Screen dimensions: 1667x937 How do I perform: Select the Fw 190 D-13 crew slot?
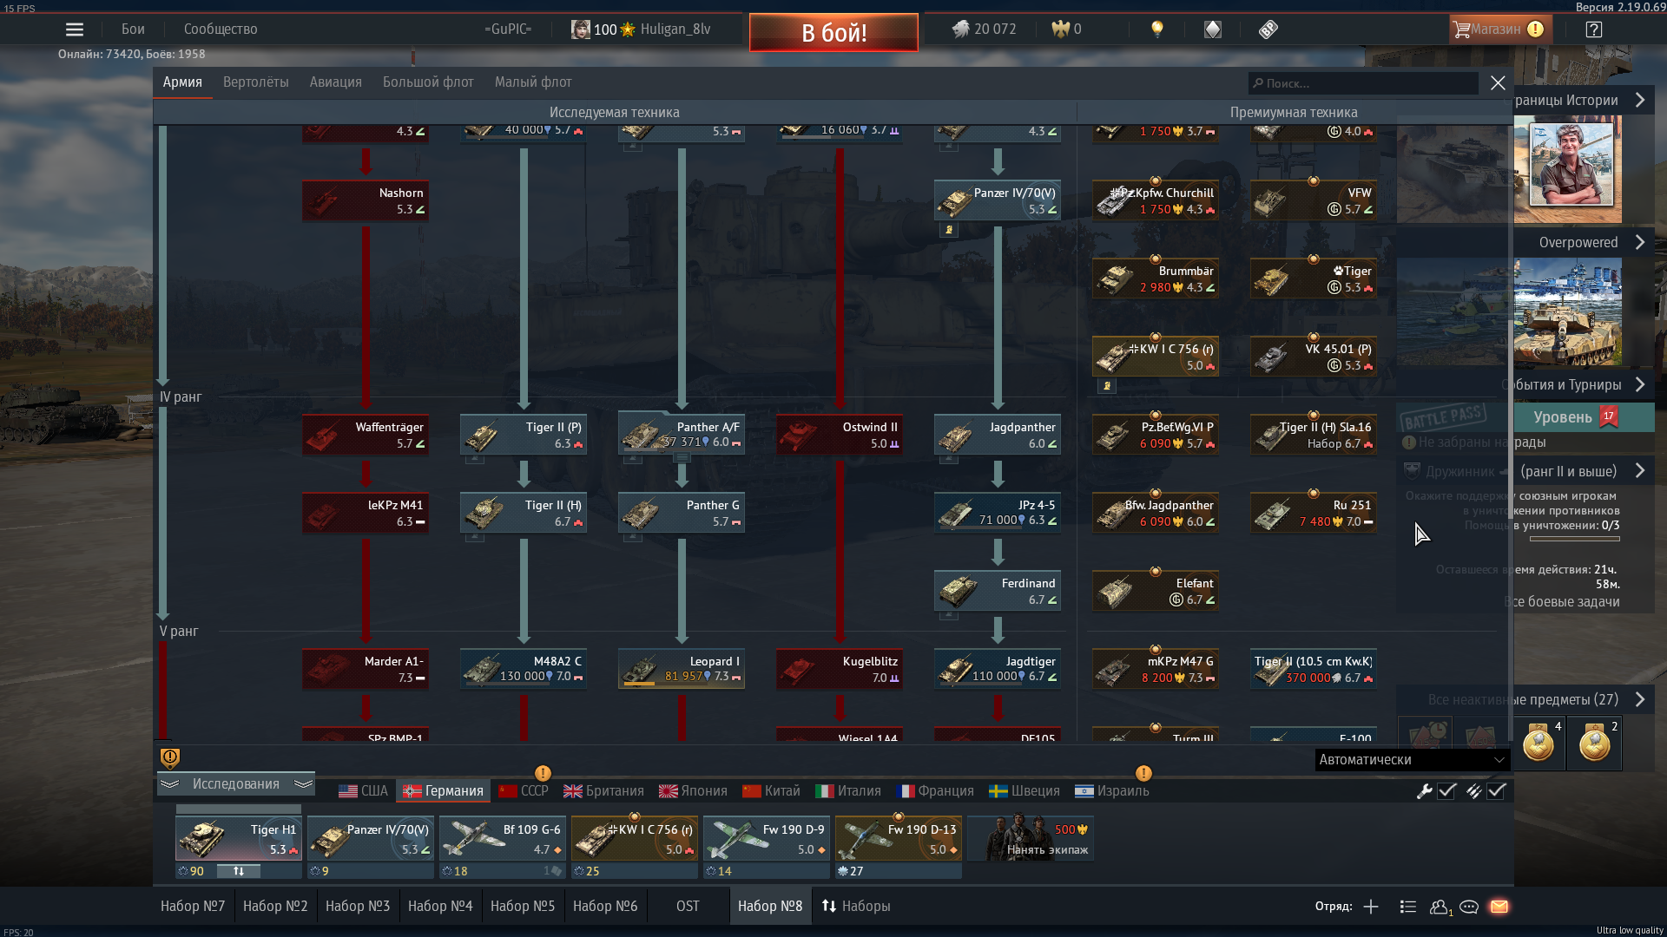[899, 839]
